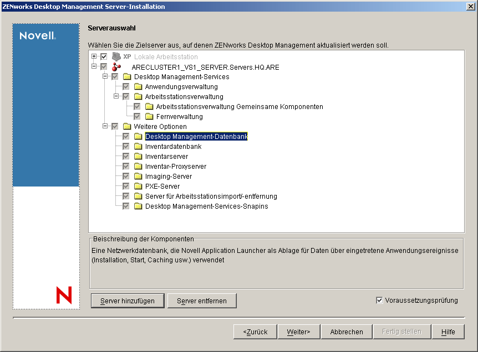Viewport: 478px width, 352px height.
Task: Click the folder icon next to Fernverwaltung
Action: click(149, 116)
